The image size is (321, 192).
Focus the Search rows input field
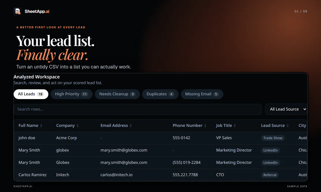pyautogui.click(x=137, y=109)
